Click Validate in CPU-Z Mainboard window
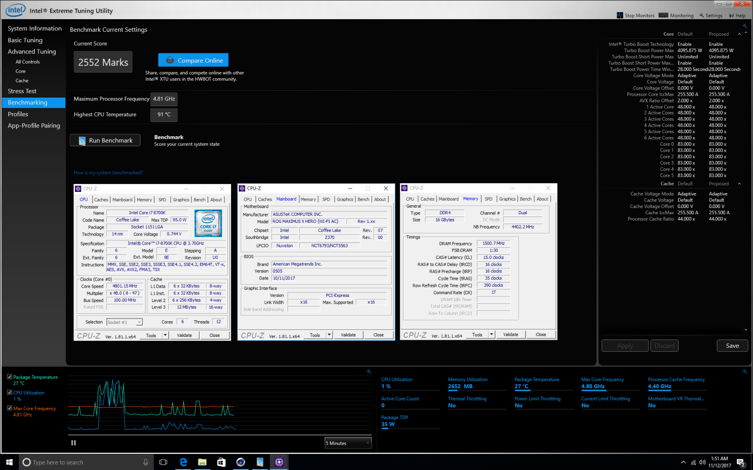Screen dimensions: 753x470 pos(348,335)
